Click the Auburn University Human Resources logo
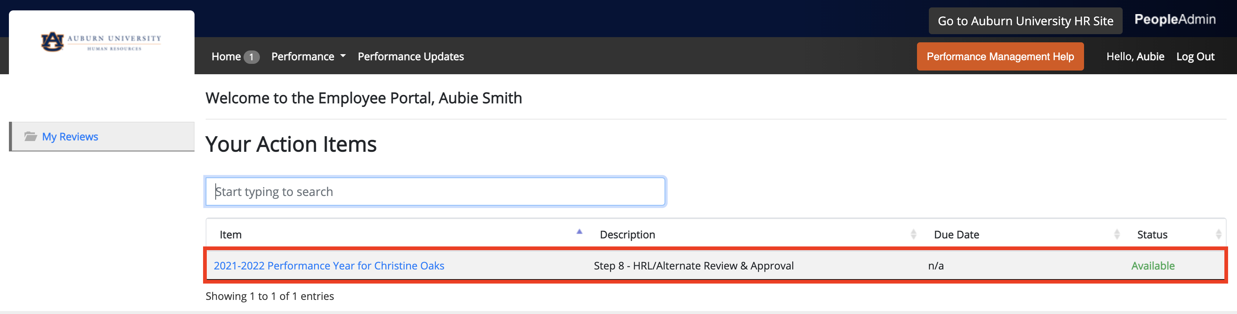The image size is (1237, 314). pyautogui.click(x=101, y=42)
